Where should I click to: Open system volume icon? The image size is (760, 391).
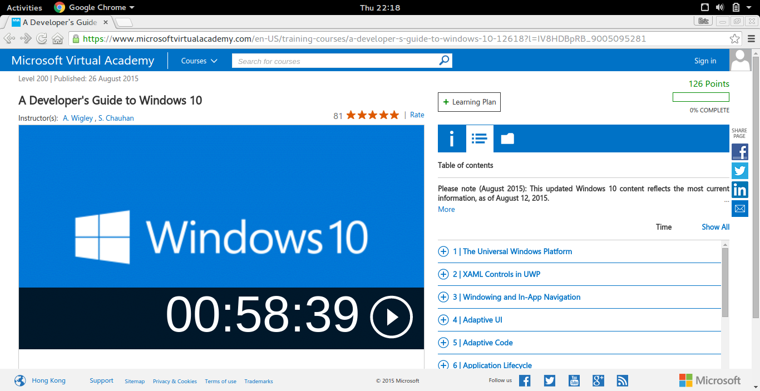pyautogui.click(x=720, y=7)
